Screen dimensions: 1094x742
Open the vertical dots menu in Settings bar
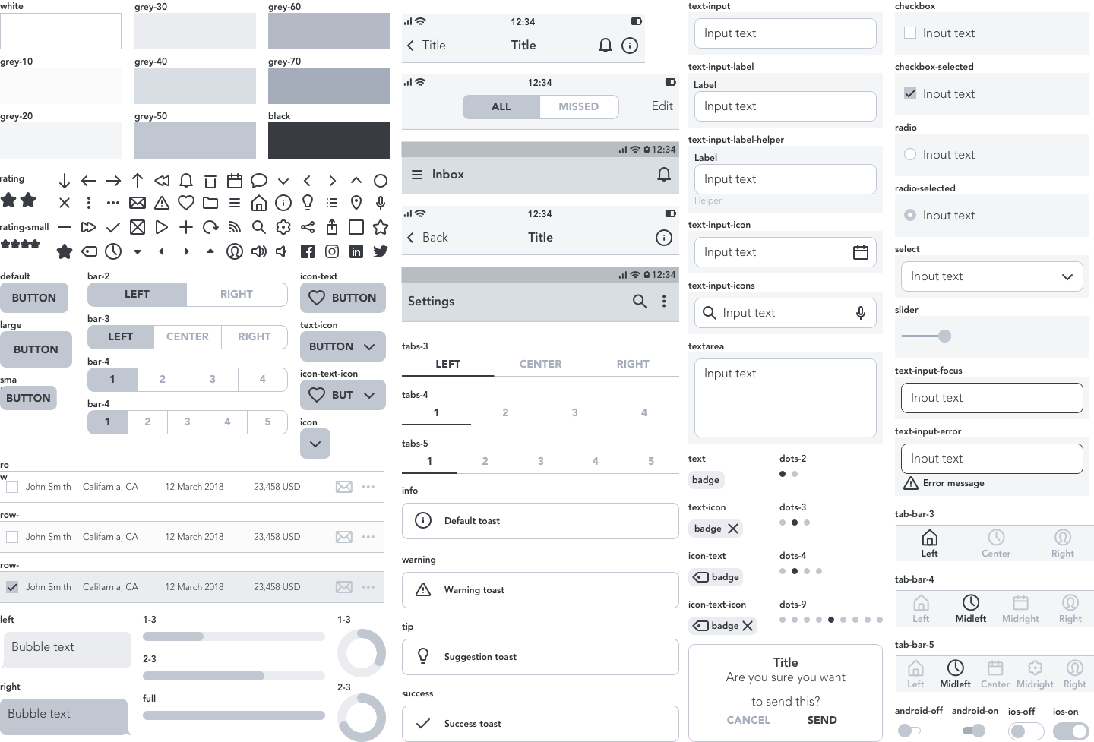coord(664,302)
